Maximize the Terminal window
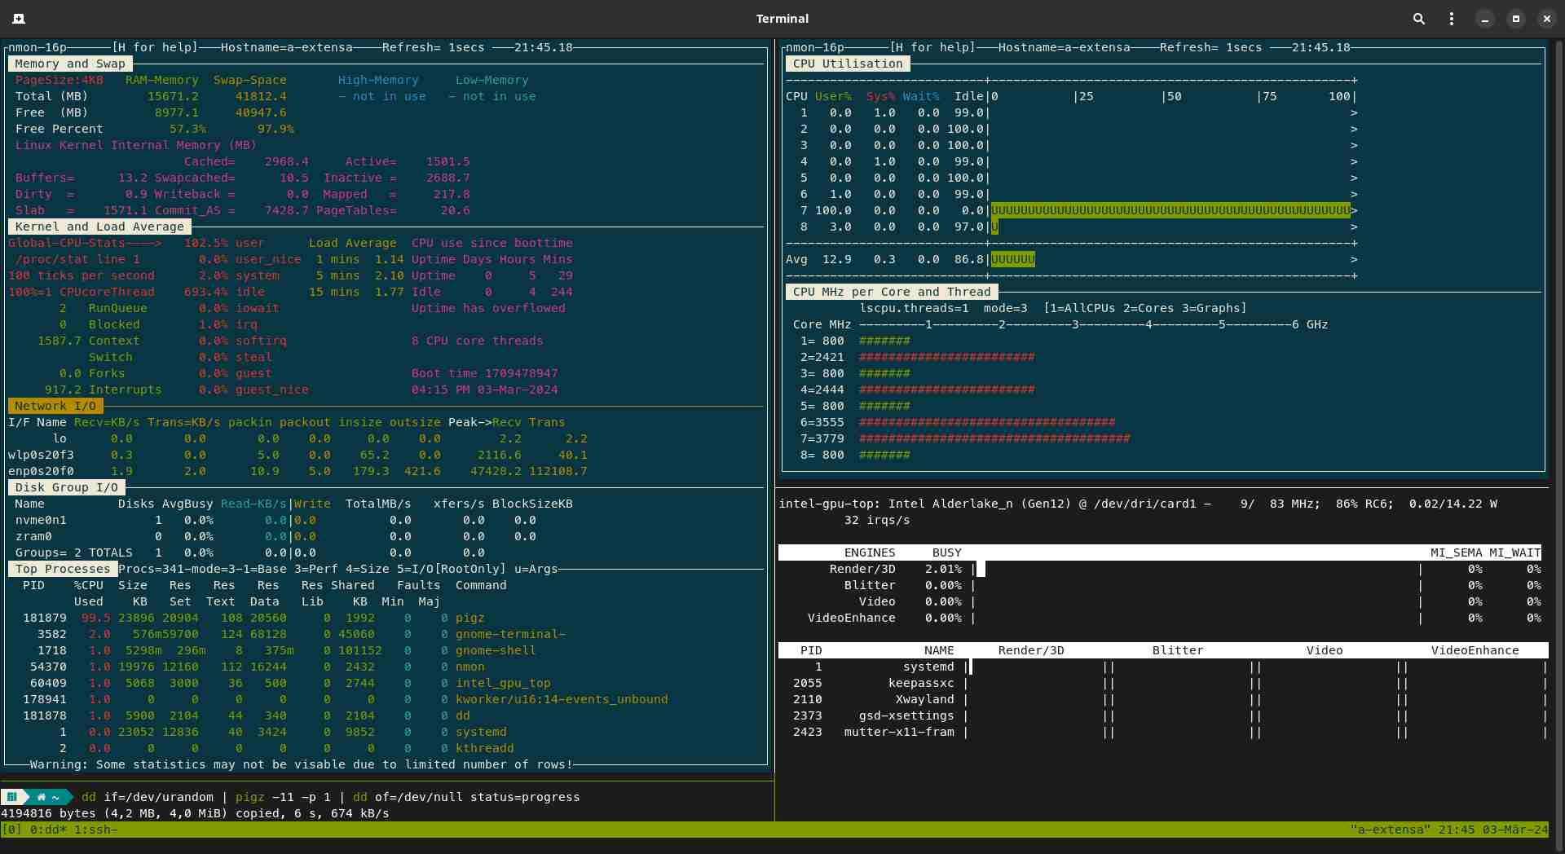Image resolution: width=1565 pixels, height=854 pixels. (1516, 18)
